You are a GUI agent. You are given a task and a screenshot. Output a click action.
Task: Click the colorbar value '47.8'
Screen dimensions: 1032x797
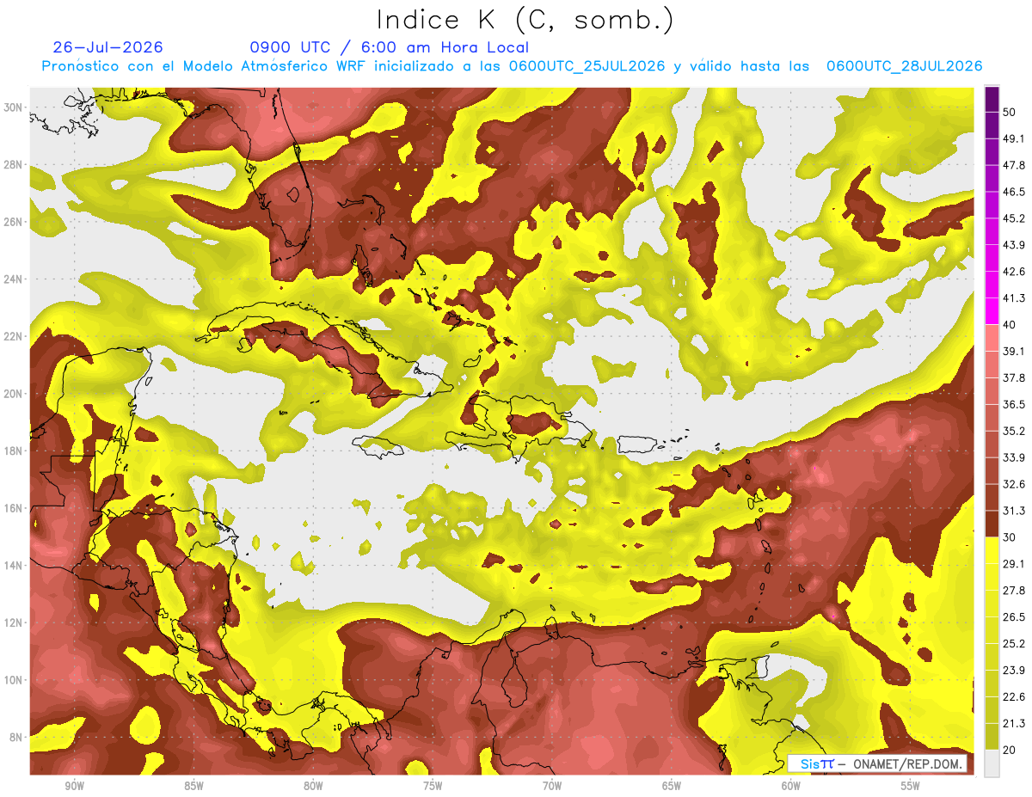pos(1014,165)
